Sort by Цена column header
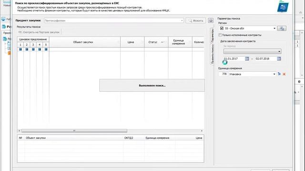 (x=132, y=42)
